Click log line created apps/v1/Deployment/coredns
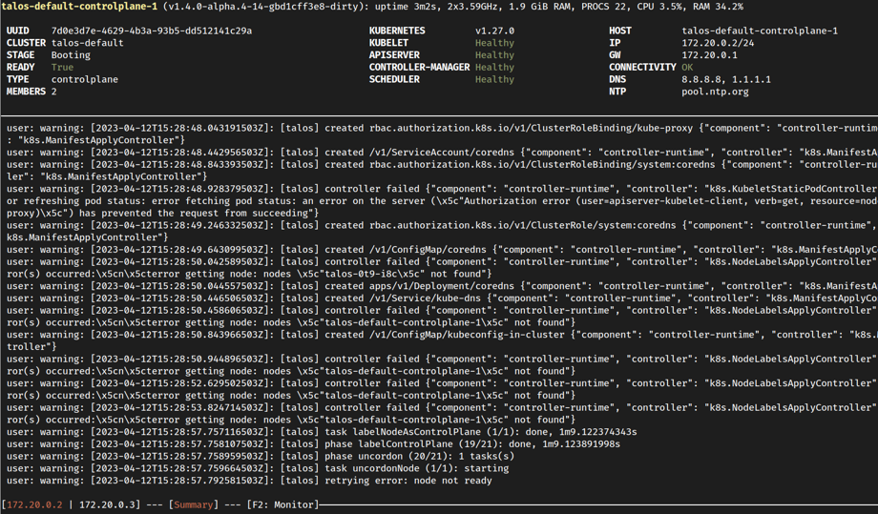This screenshot has width=878, height=514. point(442,286)
